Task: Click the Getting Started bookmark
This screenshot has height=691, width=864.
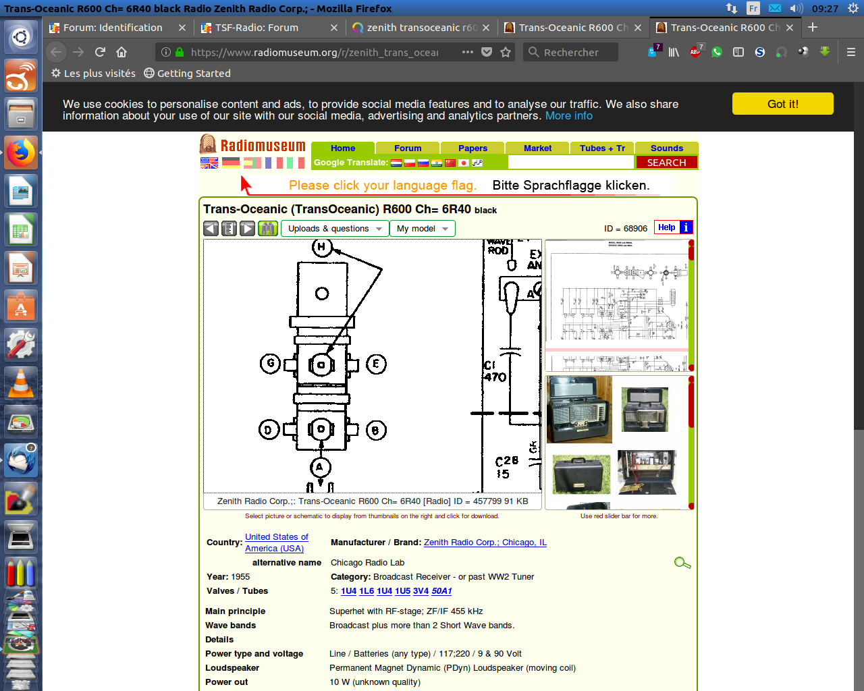Action: click(187, 73)
